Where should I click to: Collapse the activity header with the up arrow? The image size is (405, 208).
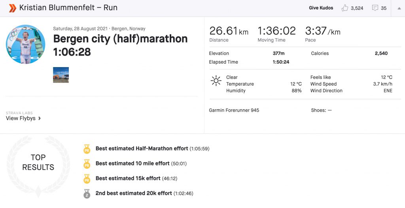pos(399,8)
